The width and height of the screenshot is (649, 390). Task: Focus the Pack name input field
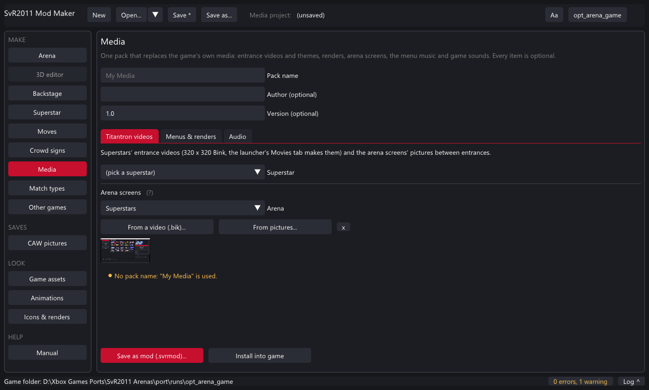[183, 75]
